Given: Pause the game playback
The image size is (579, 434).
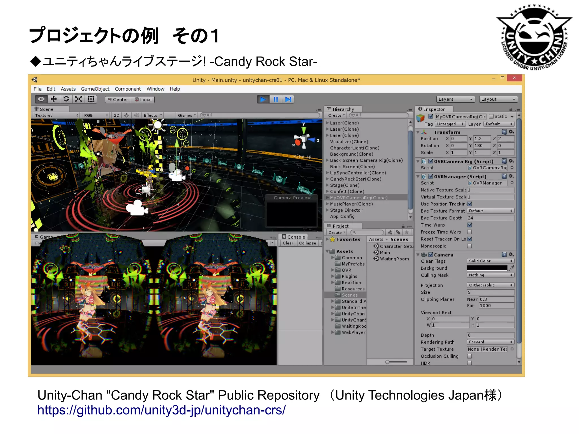Looking at the screenshot, I should tap(276, 99).
